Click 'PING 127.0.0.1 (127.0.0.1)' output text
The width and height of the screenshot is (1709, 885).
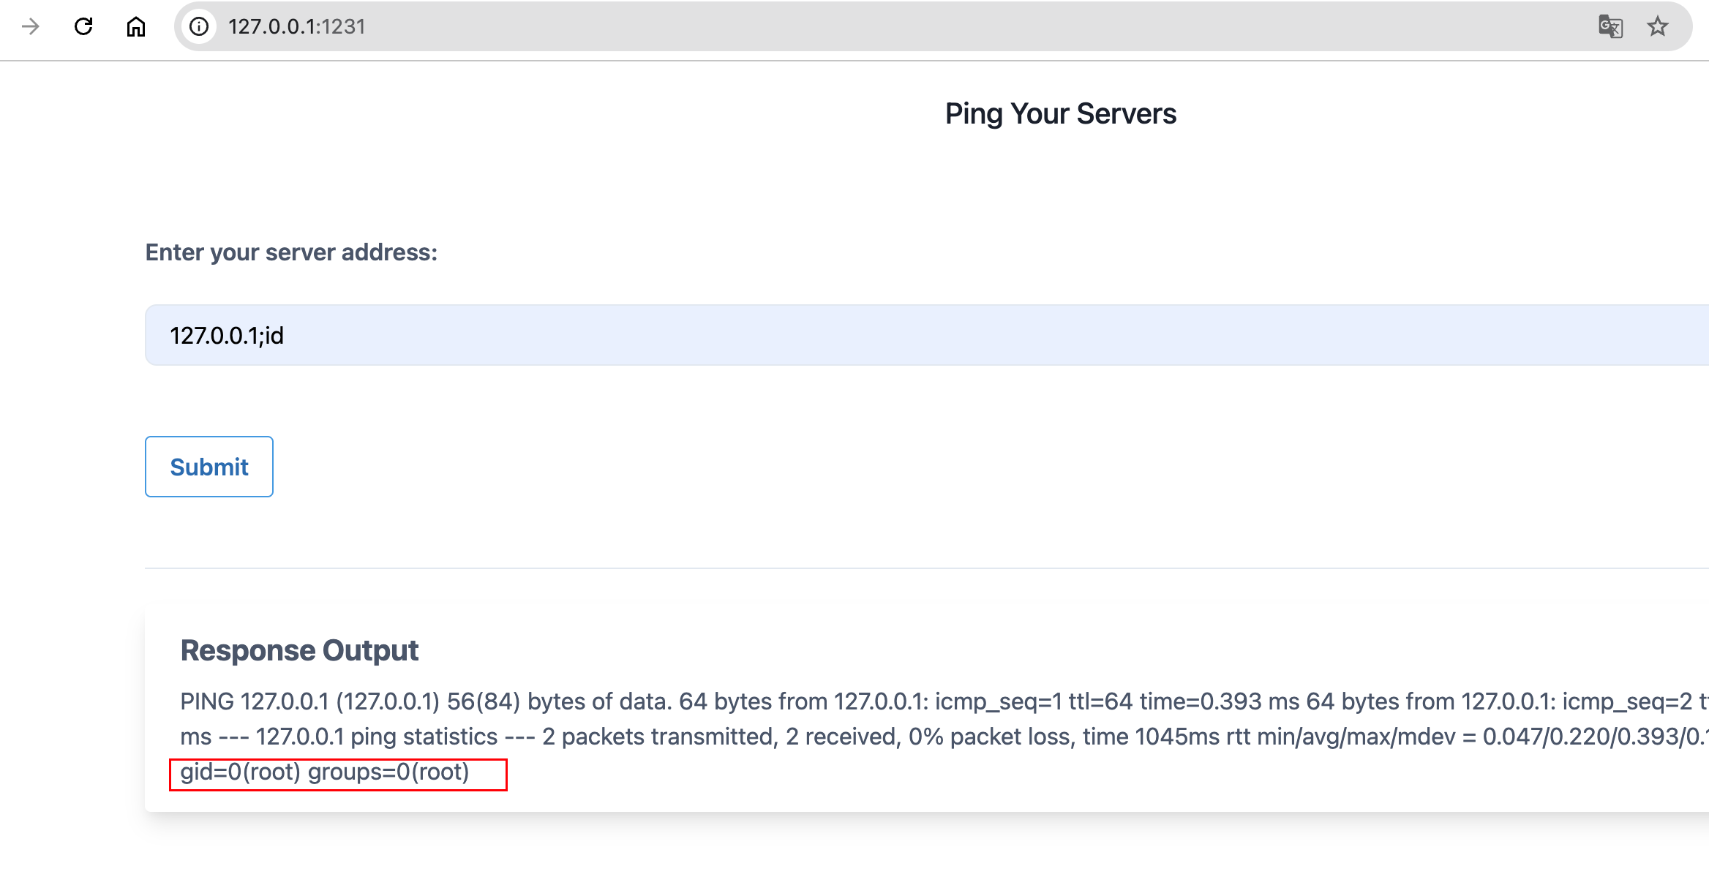coord(309,701)
